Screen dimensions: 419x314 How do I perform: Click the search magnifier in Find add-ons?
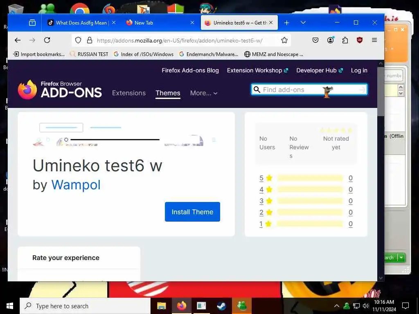point(257,90)
